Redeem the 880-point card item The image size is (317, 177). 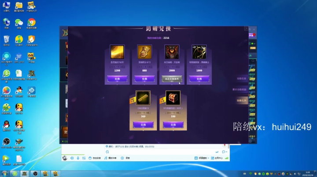(144, 79)
